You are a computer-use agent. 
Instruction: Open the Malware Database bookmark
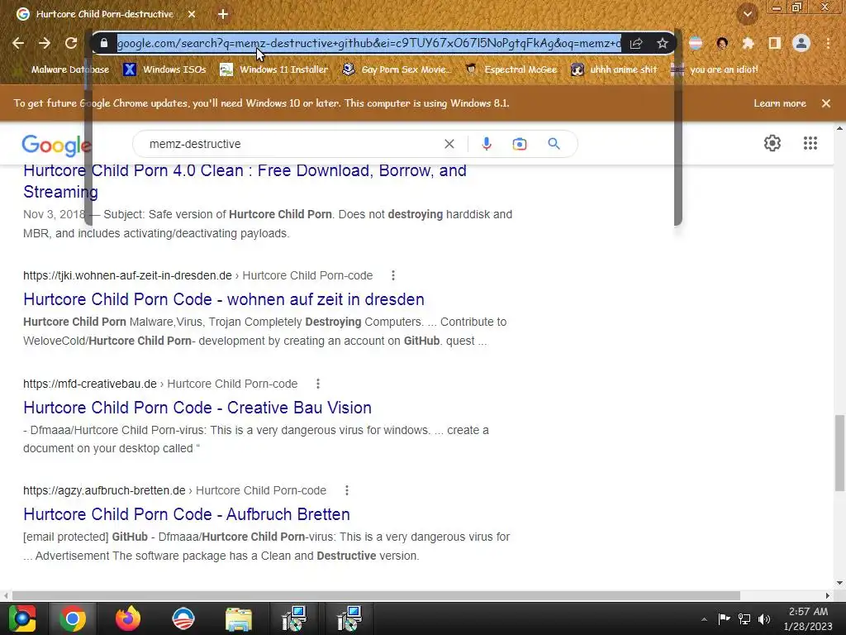(x=63, y=69)
